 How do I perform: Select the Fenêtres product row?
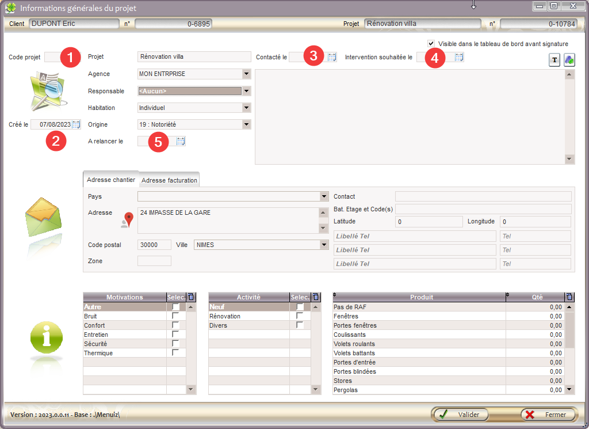(448, 316)
